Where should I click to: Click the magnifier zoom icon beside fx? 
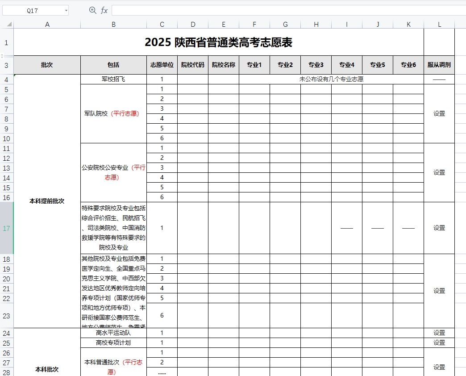[92, 10]
